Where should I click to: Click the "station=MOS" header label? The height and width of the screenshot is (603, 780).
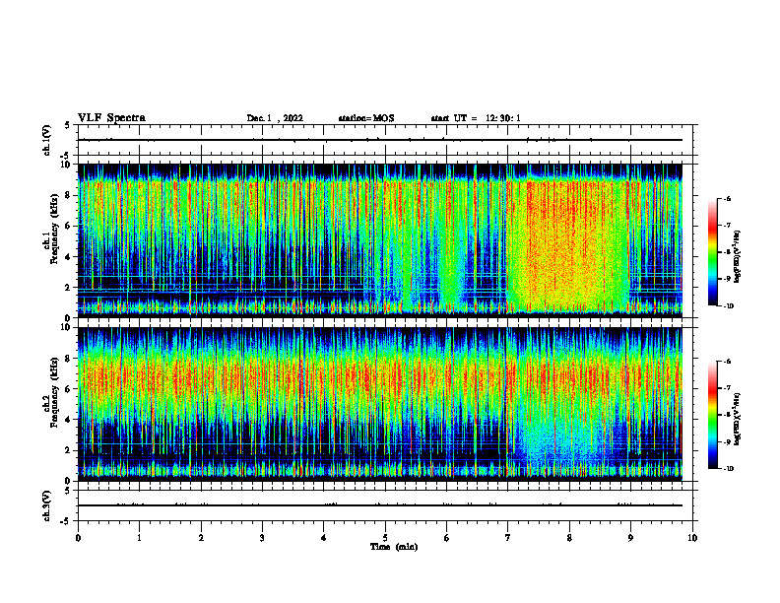(x=366, y=118)
